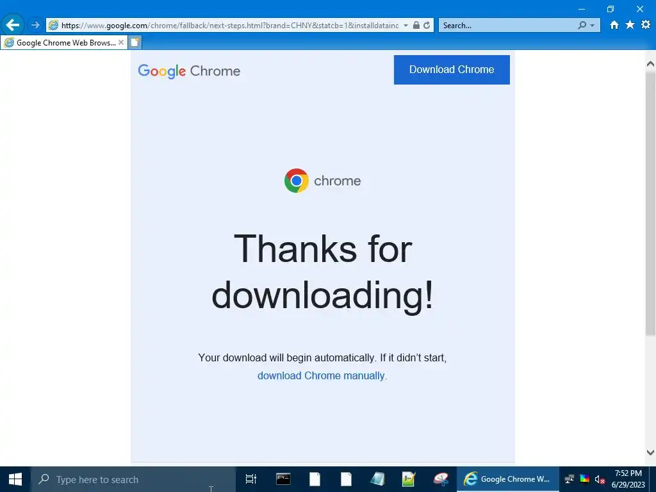The height and width of the screenshot is (492, 656).
Task: Click the network tray icon
Action: click(x=569, y=479)
